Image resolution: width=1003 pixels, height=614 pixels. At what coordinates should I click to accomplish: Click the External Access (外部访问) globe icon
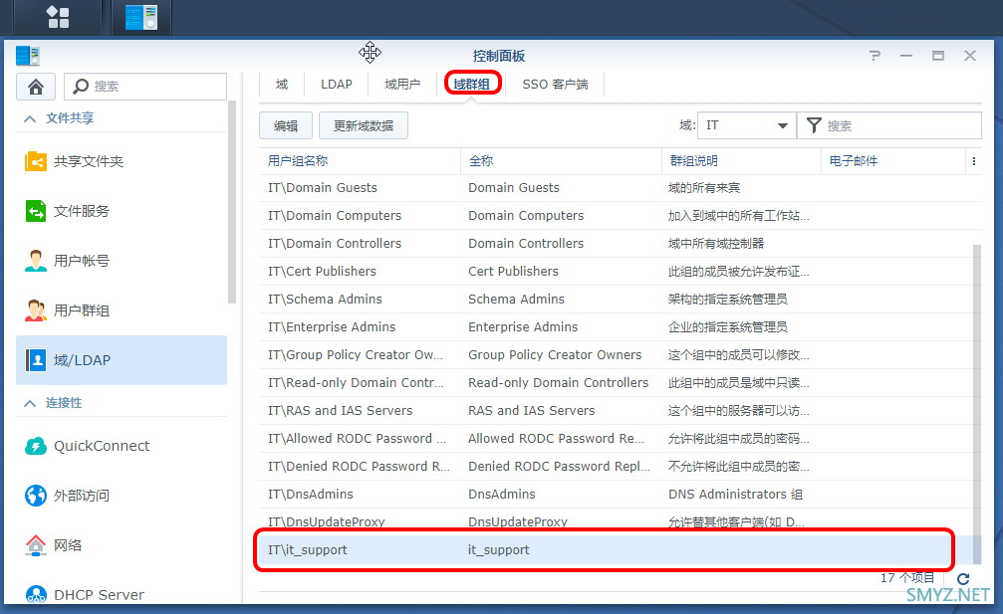36,496
